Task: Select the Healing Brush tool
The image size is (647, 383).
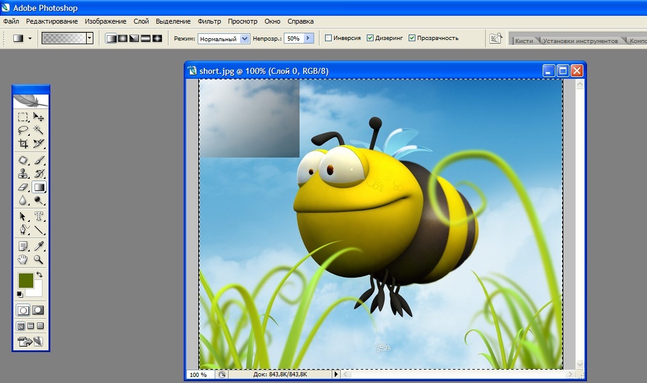Action: pos(23,160)
